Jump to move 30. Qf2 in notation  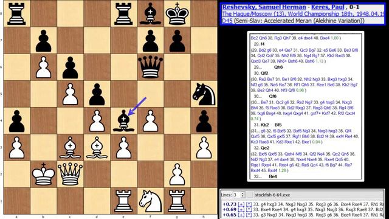[x=264, y=73]
